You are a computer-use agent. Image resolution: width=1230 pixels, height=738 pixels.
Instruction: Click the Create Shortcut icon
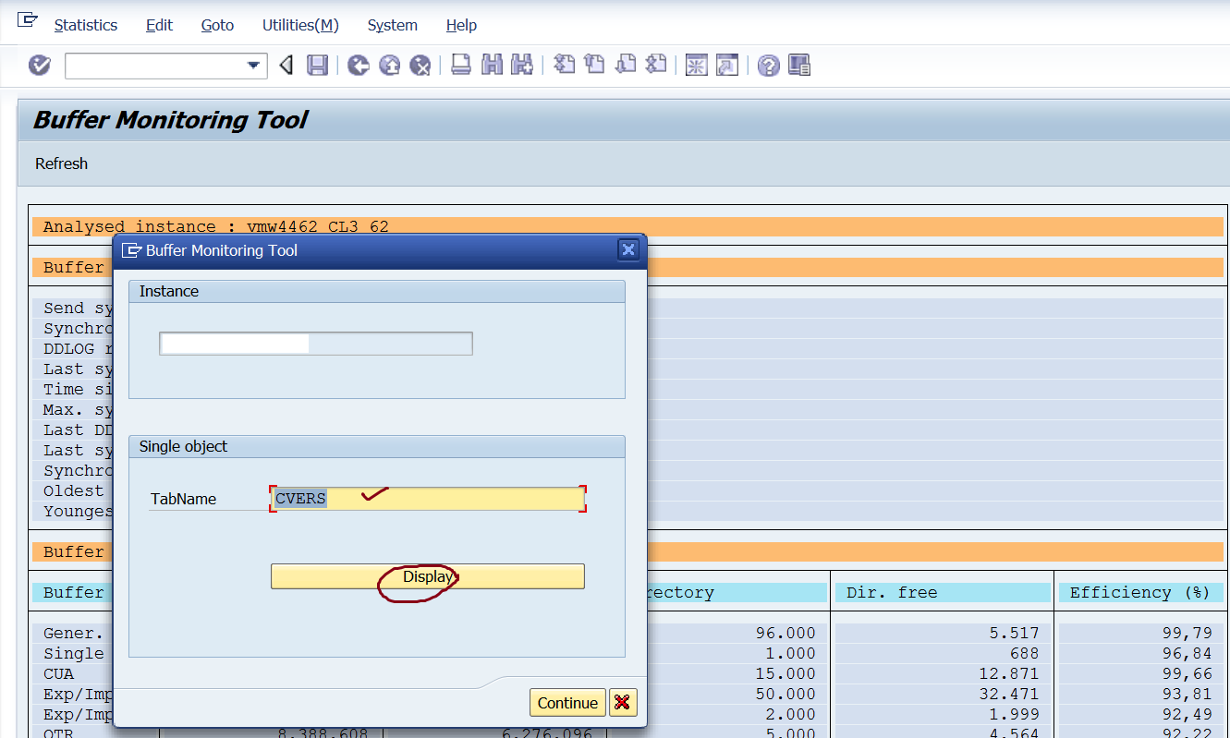(x=726, y=65)
